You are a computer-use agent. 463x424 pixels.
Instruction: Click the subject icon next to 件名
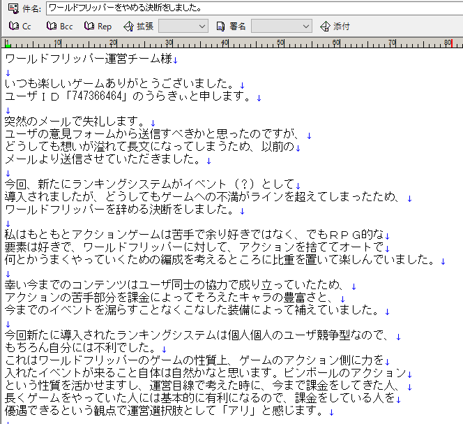click(13, 8)
